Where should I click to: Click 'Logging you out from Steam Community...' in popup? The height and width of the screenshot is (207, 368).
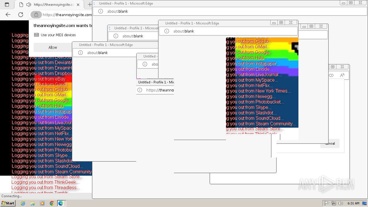[261, 124]
